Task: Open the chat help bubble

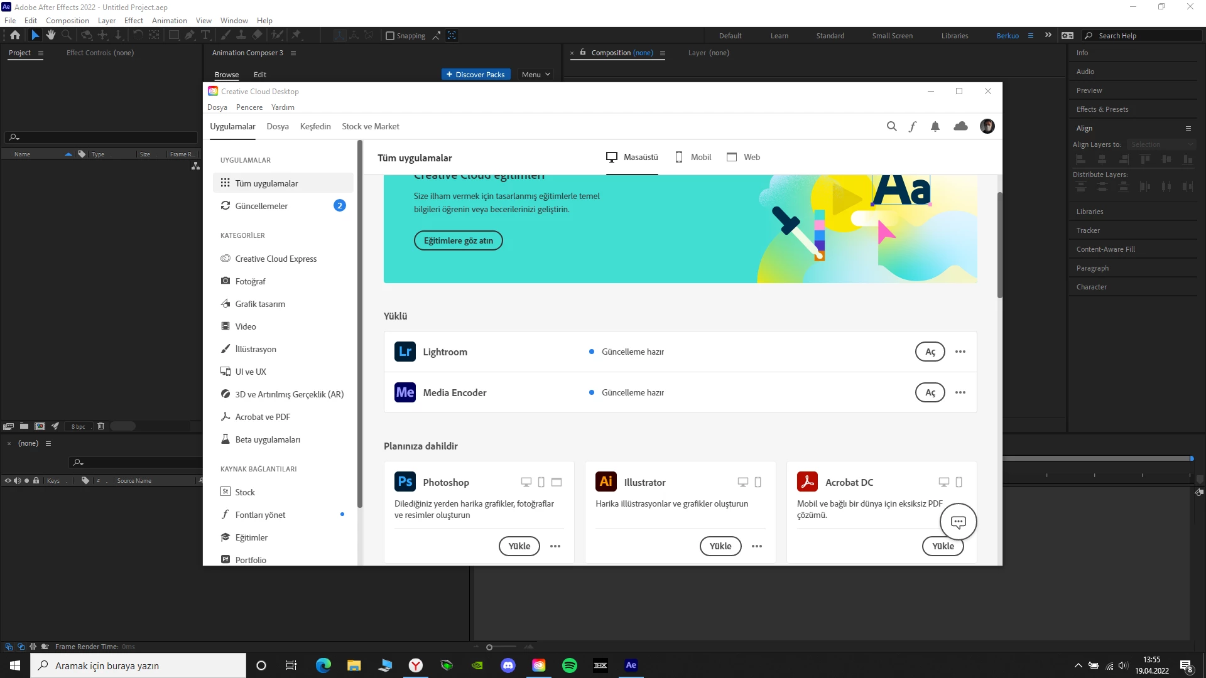Action: point(958,522)
